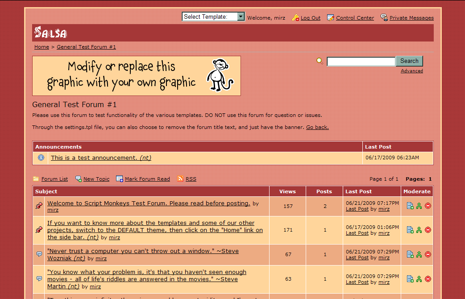Click the "Page 1 of 1" text
Screen dimensions: 465x299
pyautogui.click(x=384, y=179)
